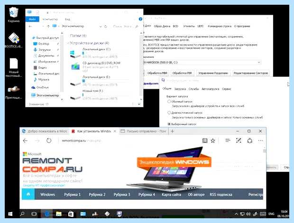Image resolution: width=294 pixels, height=223 pixels.
Task: Select OneDrive in Explorer sidebar
Action: click(x=40, y=87)
